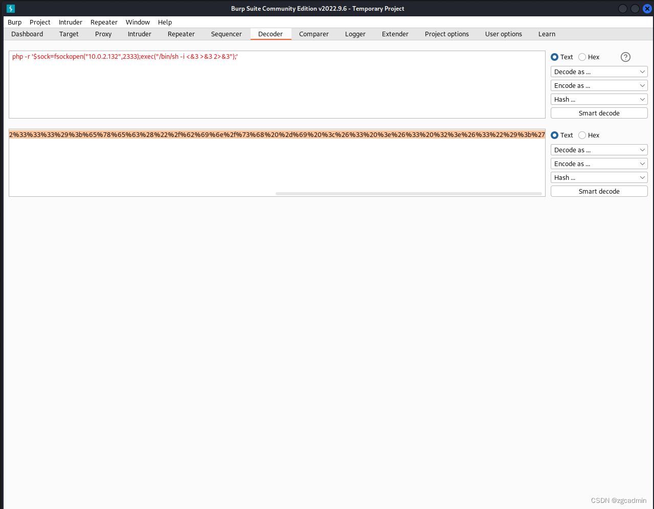The height and width of the screenshot is (509, 654).
Task: Open second 'Decode as ...' dropdown
Action: click(599, 150)
